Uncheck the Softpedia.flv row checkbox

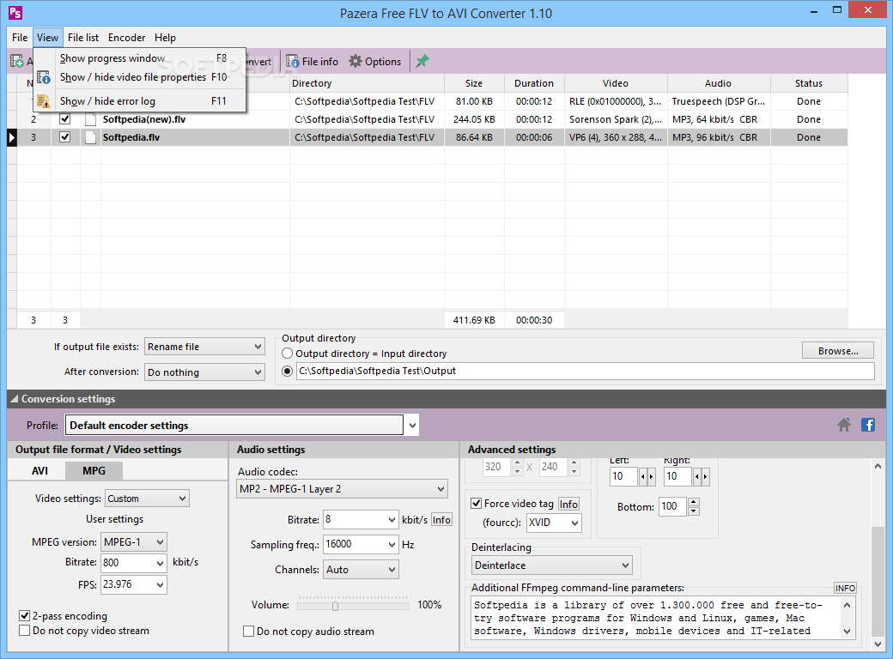(x=65, y=137)
